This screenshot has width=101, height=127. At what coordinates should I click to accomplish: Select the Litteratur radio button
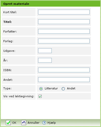(41, 89)
